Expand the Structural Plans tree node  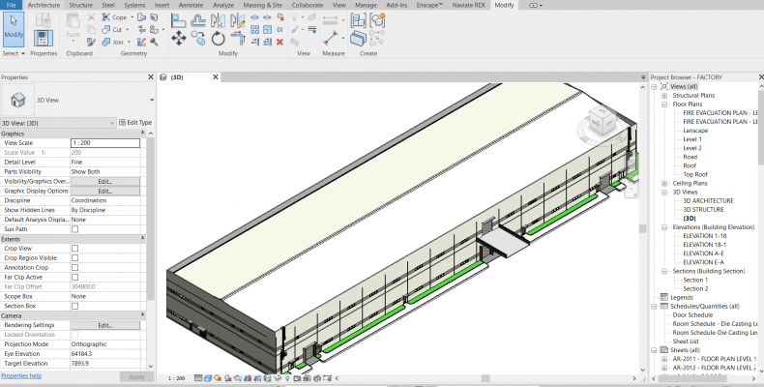tap(664, 96)
